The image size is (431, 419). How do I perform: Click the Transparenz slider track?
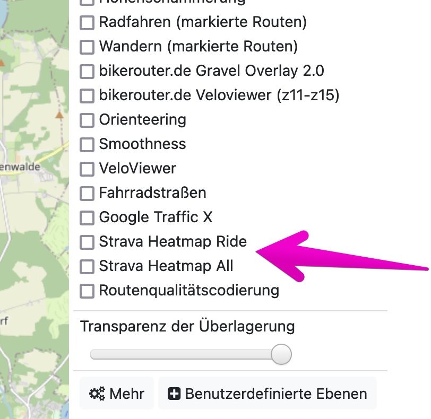[180, 354]
